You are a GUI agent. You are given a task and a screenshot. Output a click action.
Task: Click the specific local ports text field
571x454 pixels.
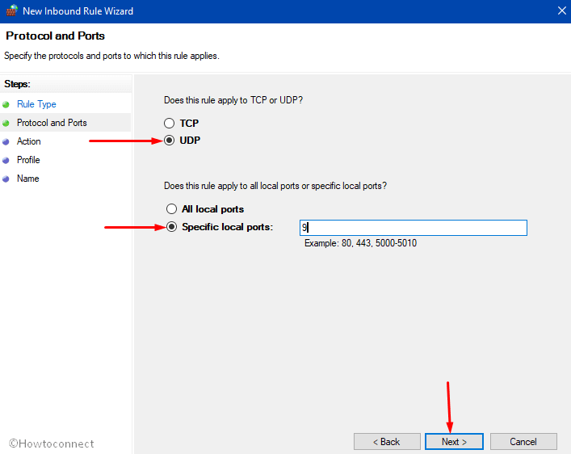(x=414, y=228)
